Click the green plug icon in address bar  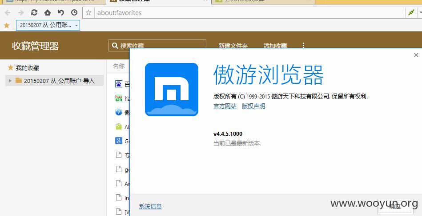[x=411, y=12]
